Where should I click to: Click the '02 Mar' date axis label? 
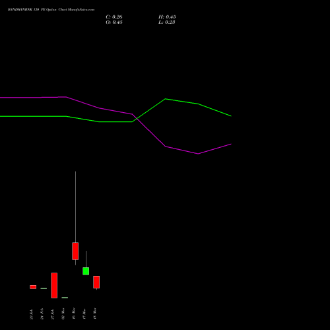click(x=63, y=313)
